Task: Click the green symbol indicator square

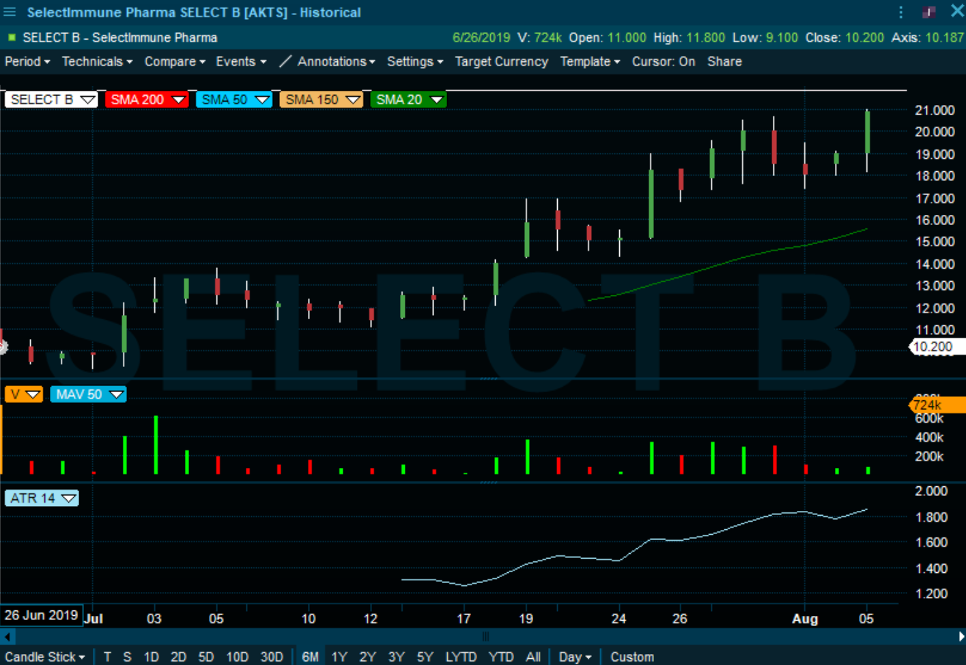Action: tap(11, 38)
